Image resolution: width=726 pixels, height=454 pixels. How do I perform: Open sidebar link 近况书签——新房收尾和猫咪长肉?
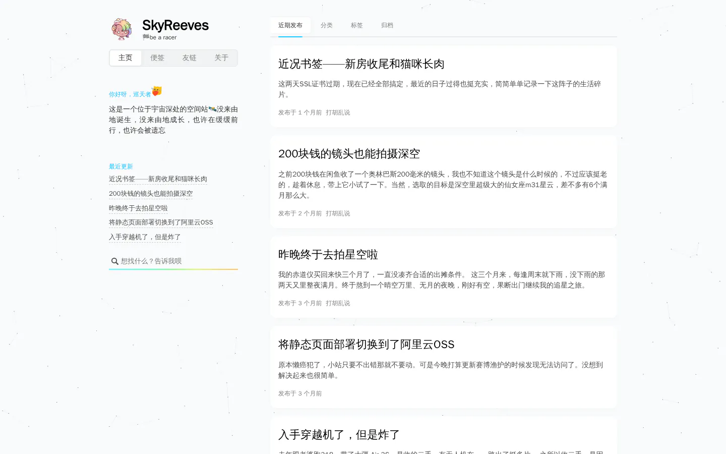pyautogui.click(x=158, y=179)
